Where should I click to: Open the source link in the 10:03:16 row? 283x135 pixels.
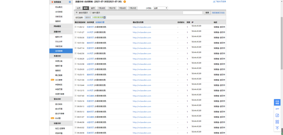tap(90, 101)
